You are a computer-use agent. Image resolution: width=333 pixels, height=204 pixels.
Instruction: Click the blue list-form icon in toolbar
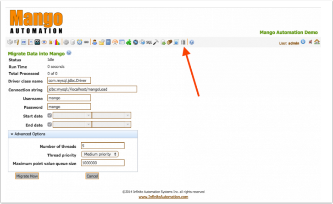click(122, 42)
